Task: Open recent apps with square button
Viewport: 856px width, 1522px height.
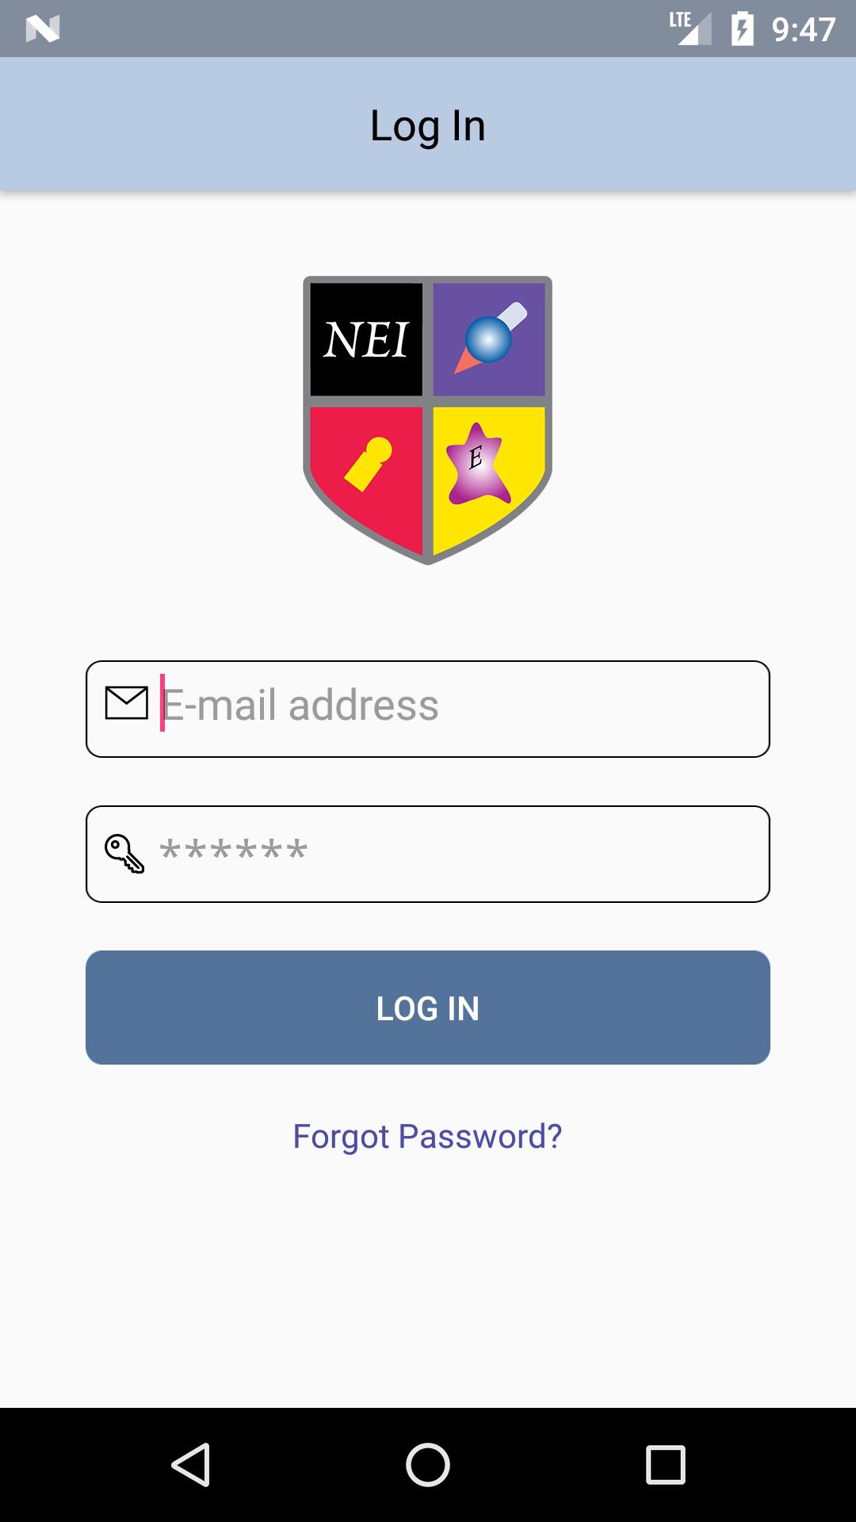Action: [666, 1464]
